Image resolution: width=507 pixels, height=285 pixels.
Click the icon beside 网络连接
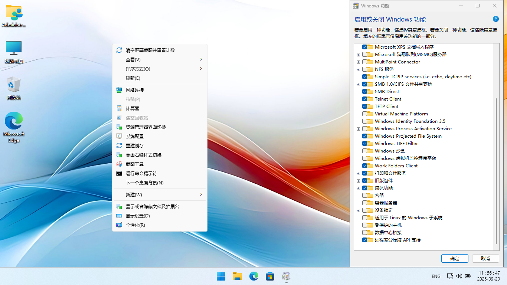(x=119, y=90)
